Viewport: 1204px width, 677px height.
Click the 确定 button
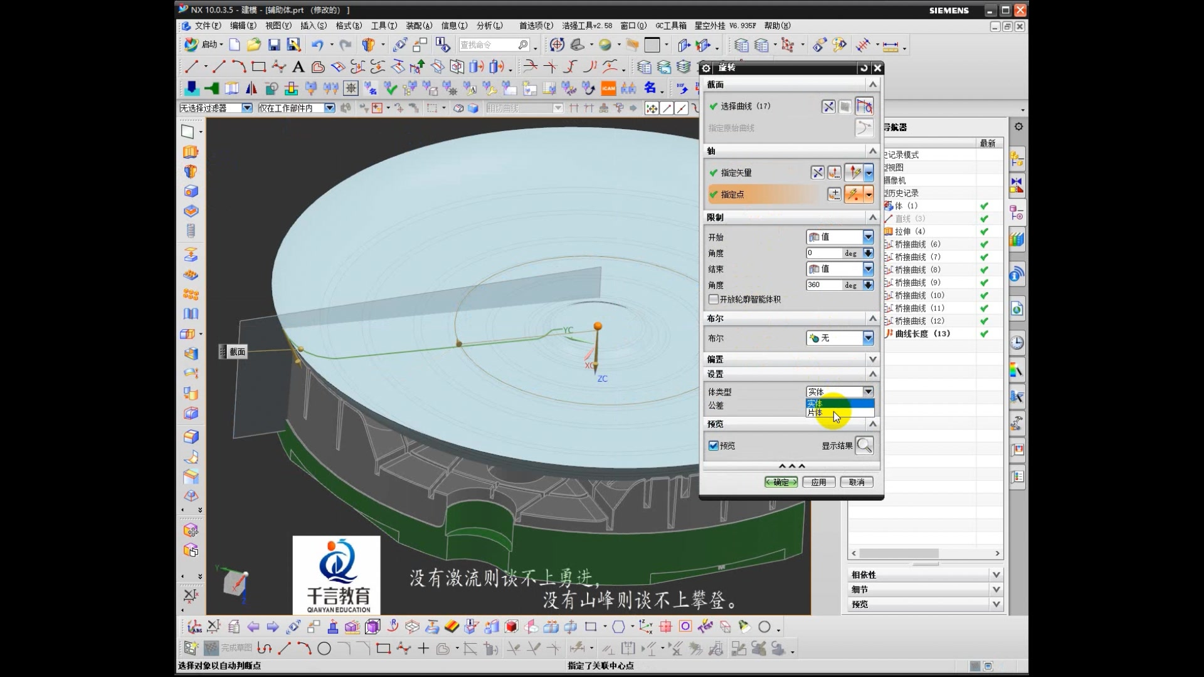[x=781, y=482]
